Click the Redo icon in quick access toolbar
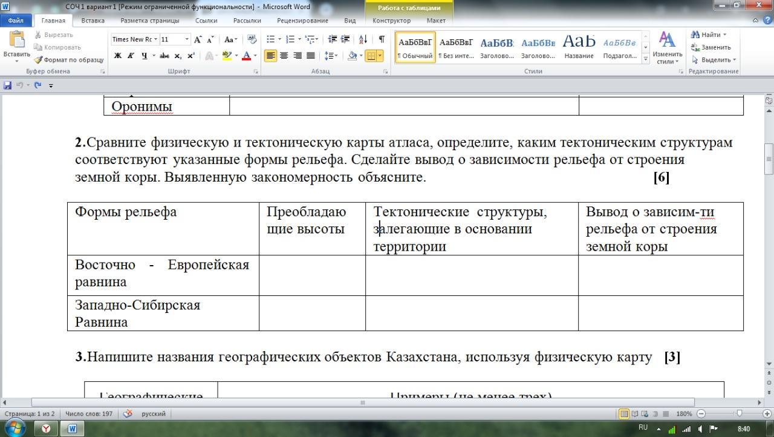The height and width of the screenshot is (437, 774). tap(37, 85)
